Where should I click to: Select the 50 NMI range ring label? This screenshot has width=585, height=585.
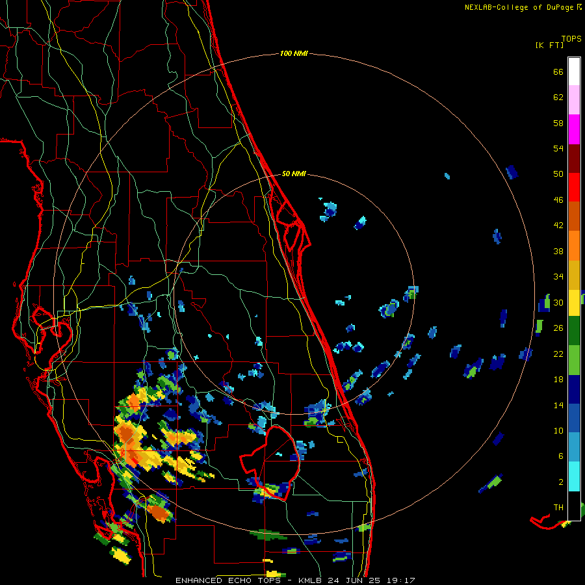294,174
